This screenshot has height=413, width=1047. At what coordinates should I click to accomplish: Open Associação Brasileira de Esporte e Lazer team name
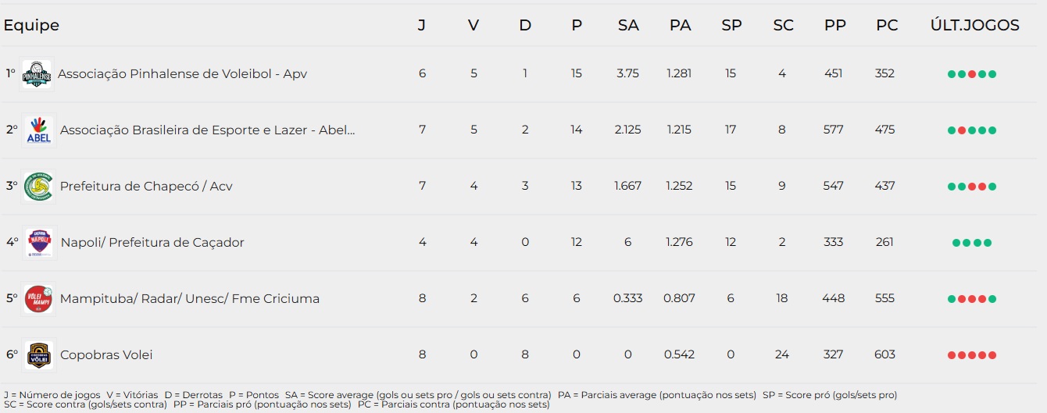pos(208,130)
